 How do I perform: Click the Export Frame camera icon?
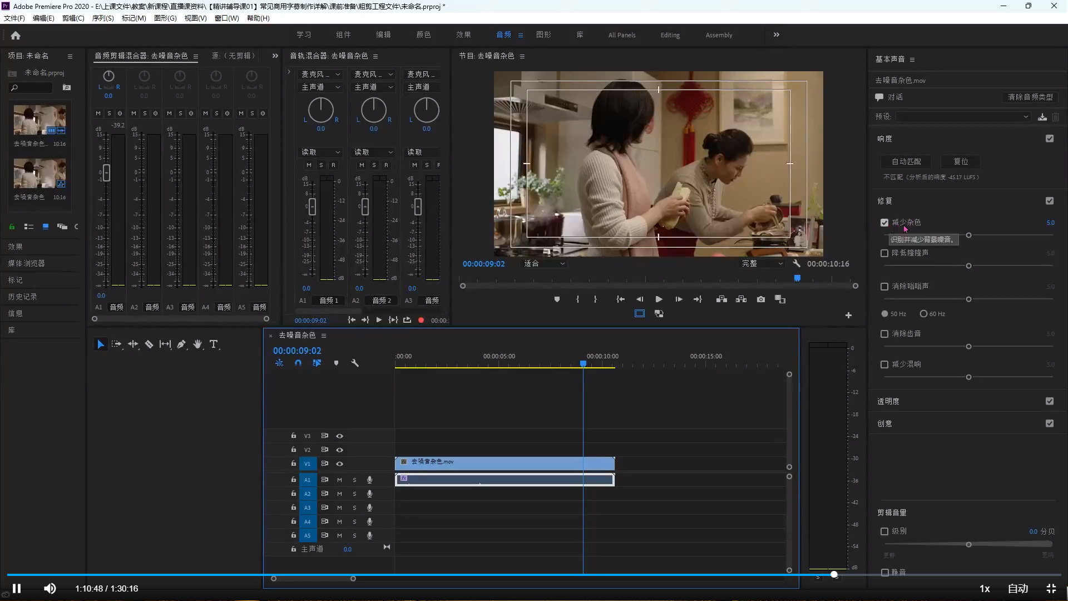(x=761, y=299)
